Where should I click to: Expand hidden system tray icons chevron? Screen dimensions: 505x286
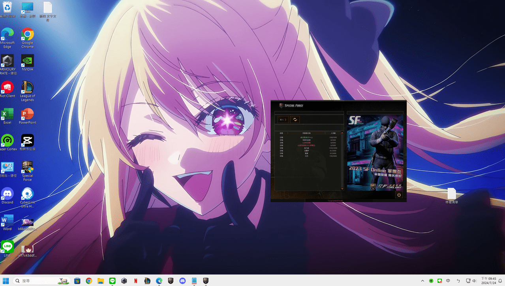422,281
